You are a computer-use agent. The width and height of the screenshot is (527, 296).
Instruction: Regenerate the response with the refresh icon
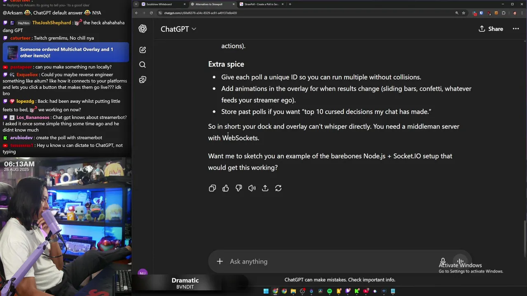tap(278, 188)
